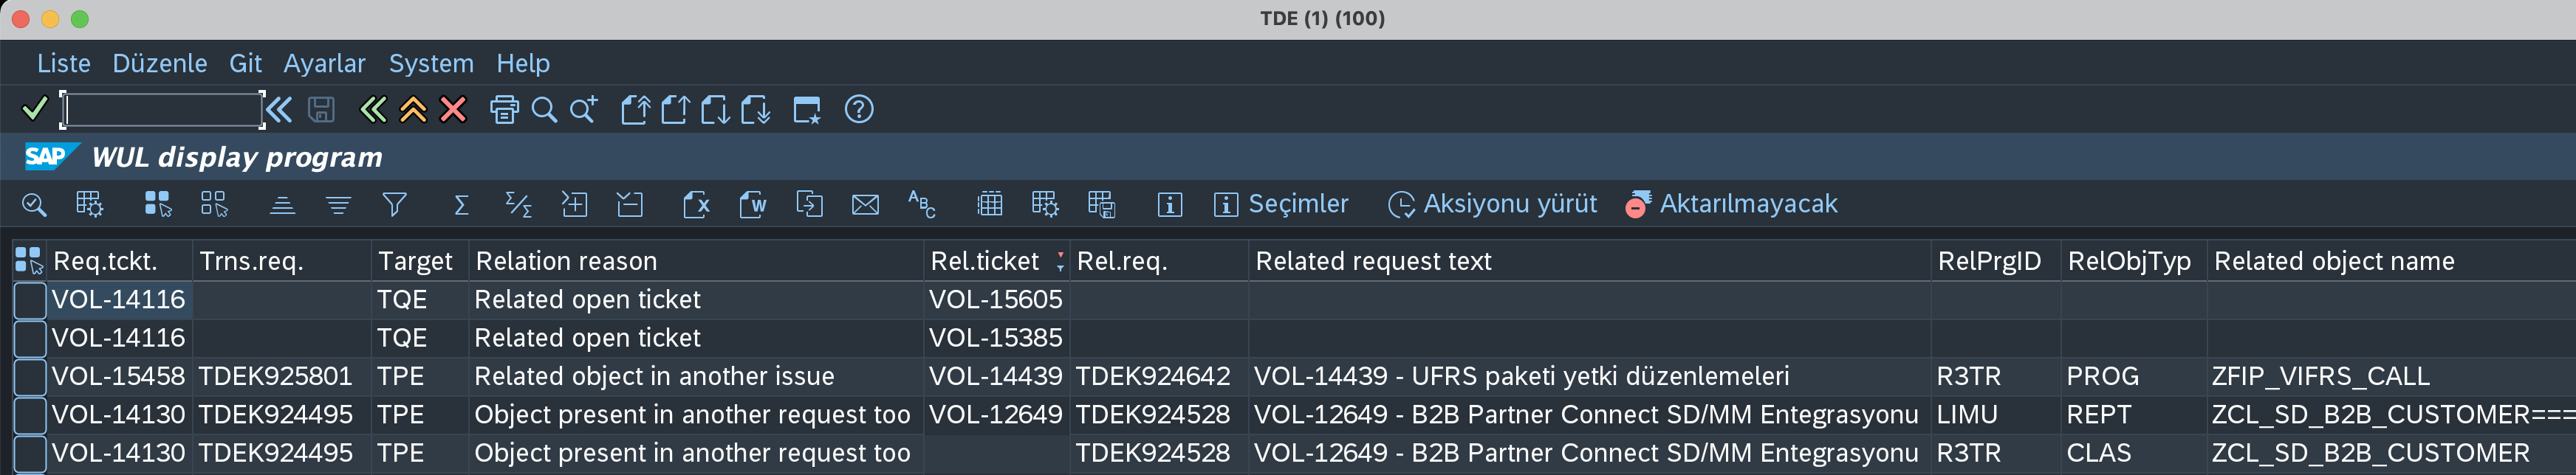The width and height of the screenshot is (2576, 475).
Task: Open layout selection grid dropdown icon
Action: [1045, 204]
